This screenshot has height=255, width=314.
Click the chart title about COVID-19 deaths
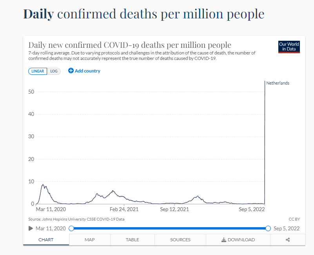coord(130,45)
